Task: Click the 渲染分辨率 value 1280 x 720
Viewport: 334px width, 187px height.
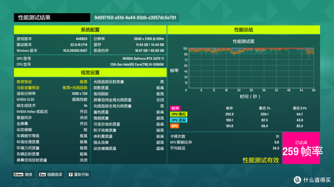Action: click(x=79, y=94)
